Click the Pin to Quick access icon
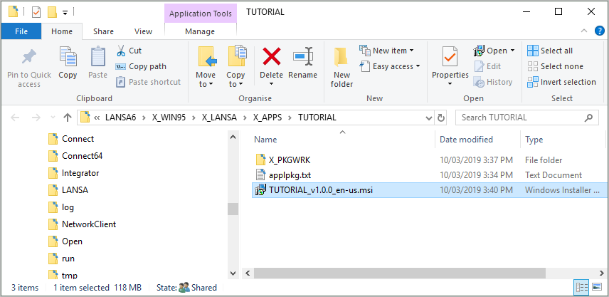 pyautogui.click(x=28, y=58)
